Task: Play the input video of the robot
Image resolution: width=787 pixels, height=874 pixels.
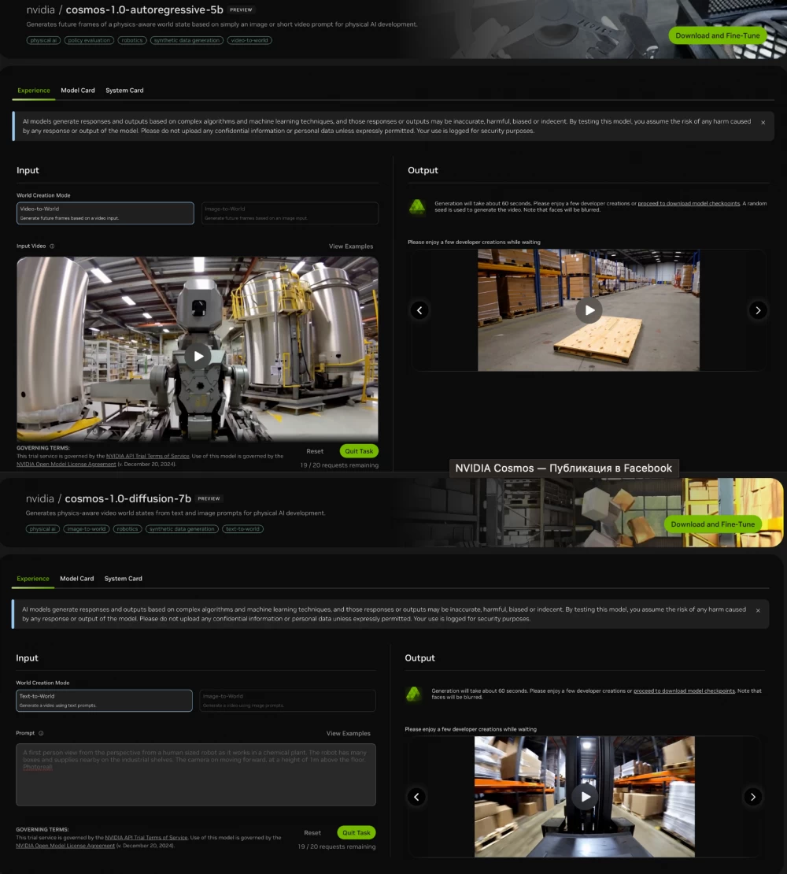Action: click(198, 355)
